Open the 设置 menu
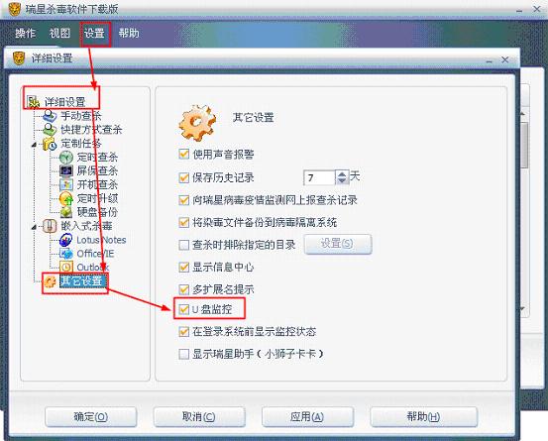 click(x=94, y=33)
